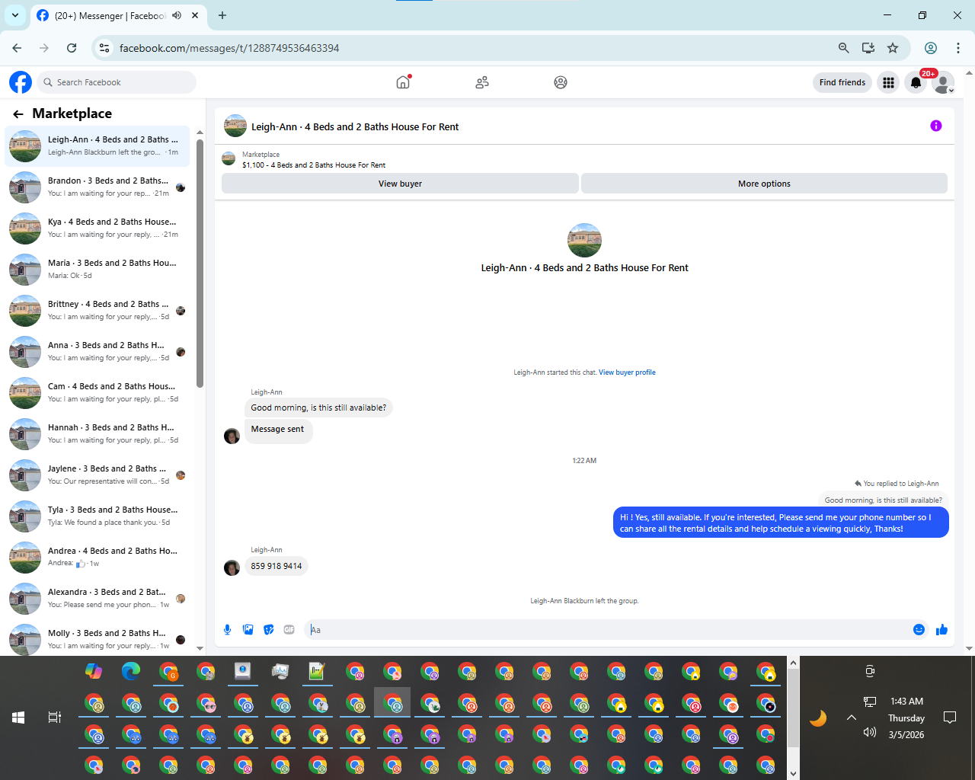Send a voice clip with the microphone icon

coord(227,630)
